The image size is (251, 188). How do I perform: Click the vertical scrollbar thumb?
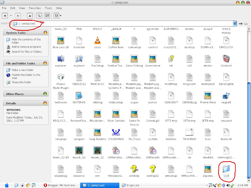(249, 130)
